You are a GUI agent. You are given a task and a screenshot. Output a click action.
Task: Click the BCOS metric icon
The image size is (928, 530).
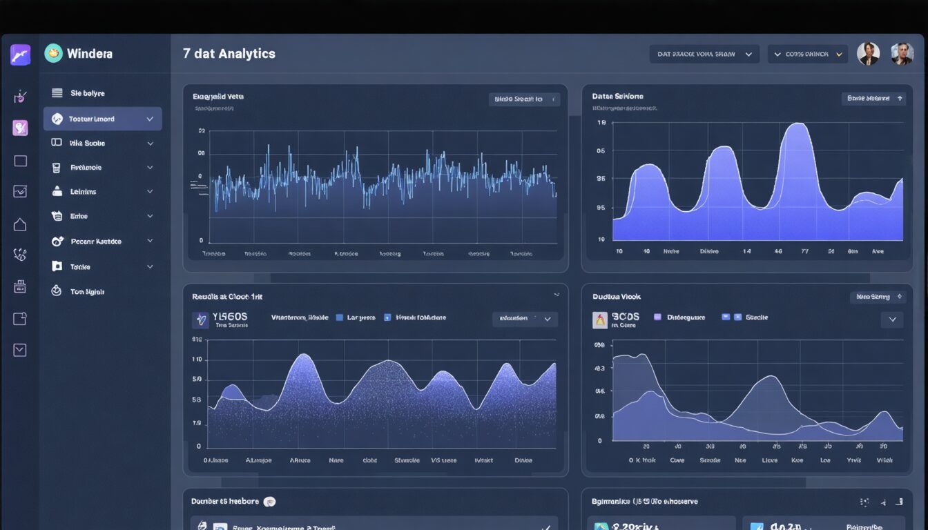600,320
